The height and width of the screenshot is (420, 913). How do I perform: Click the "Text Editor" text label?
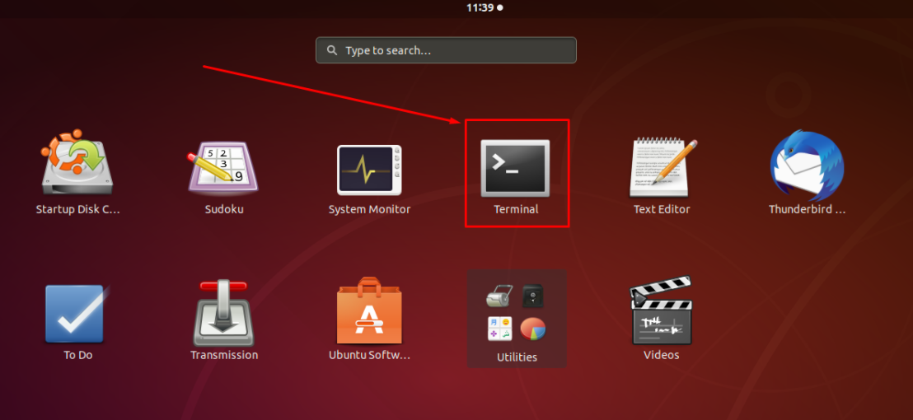662,209
